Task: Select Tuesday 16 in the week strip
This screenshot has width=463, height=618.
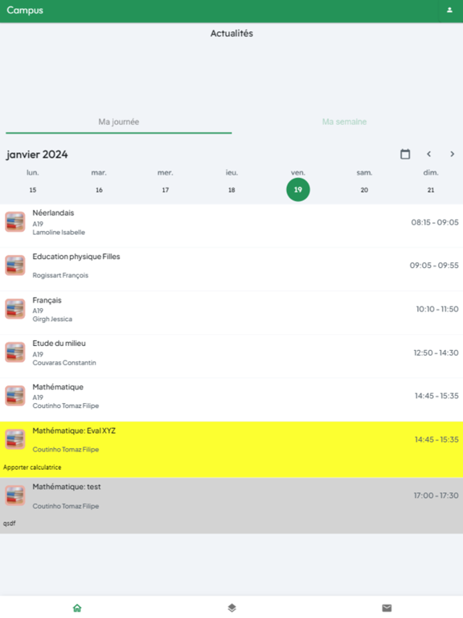Action: click(99, 190)
